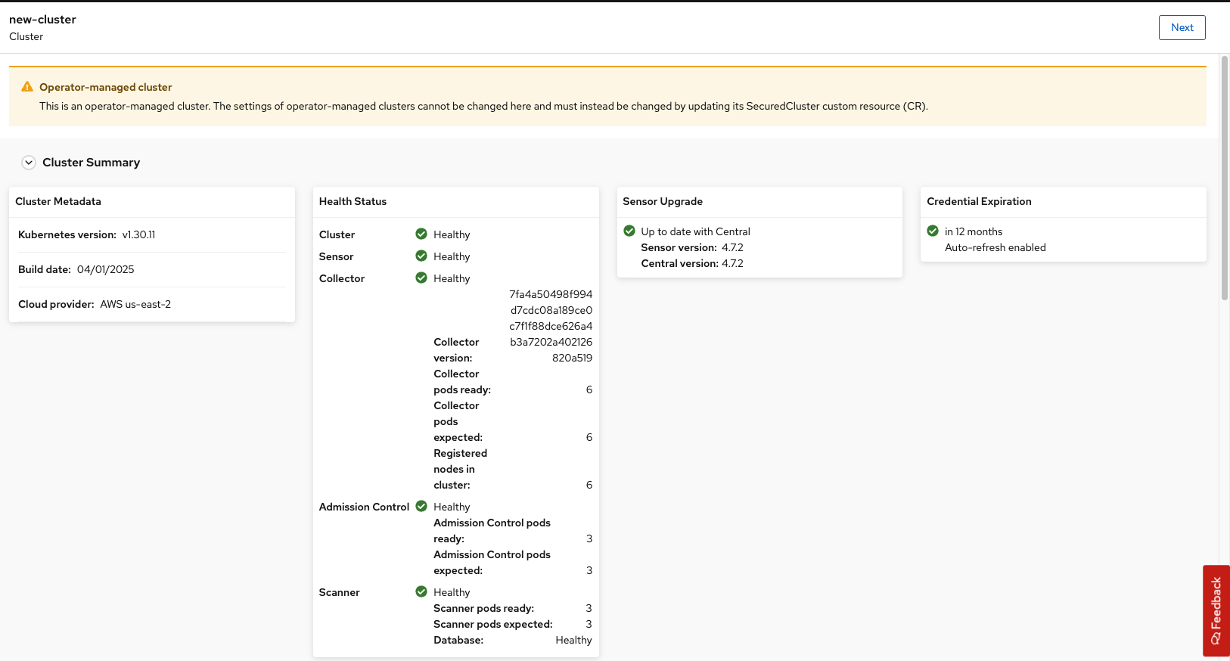Click the Sensor healthy check icon
The image size is (1230, 661).
[421, 256]
